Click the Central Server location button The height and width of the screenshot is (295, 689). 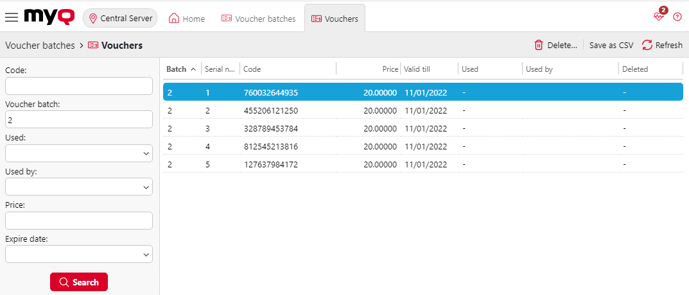click(120, 19)
